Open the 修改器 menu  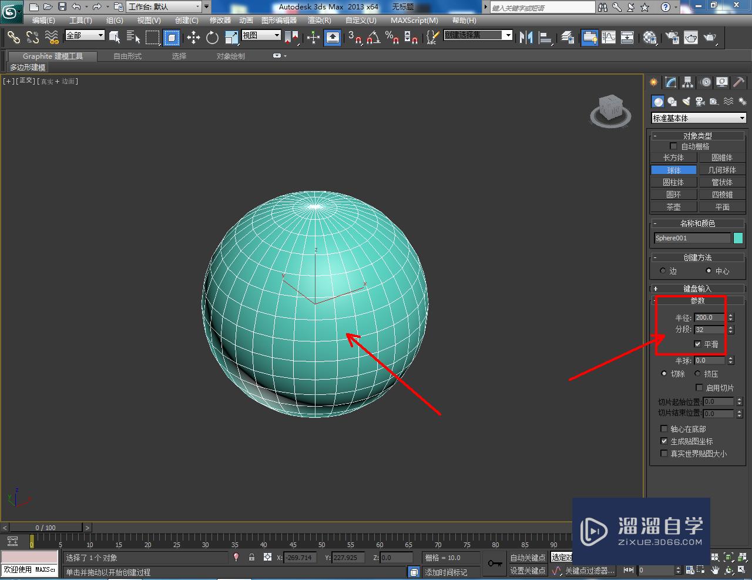tap(220, 21)
